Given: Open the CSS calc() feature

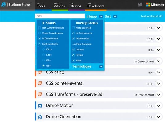Looking at the screenshot, I should tap(55, 72).
